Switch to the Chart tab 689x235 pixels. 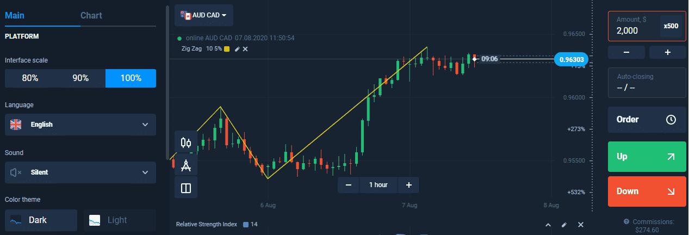tap(91, 15)
